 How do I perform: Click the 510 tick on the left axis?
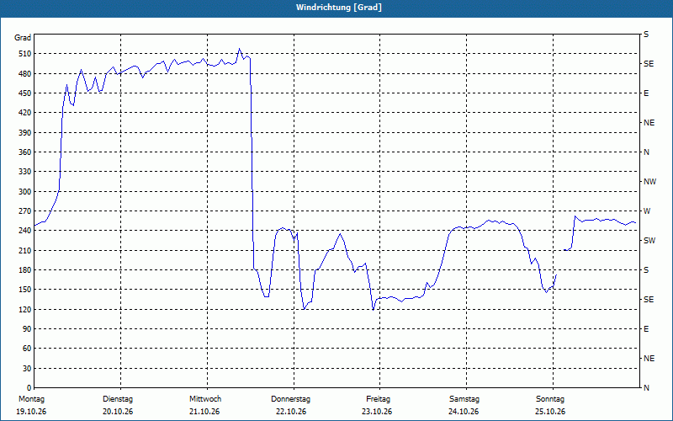point(24,54)
